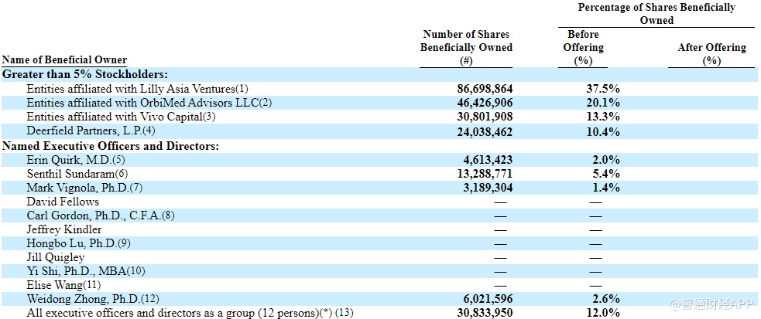Screen dimensions: 761x319
Task: Click 'Percentage of Shares Beneficially Owned' heading
Action: coord(656,14)
